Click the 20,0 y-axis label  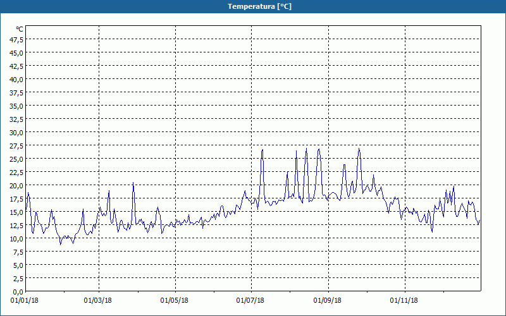click(17, 186)
